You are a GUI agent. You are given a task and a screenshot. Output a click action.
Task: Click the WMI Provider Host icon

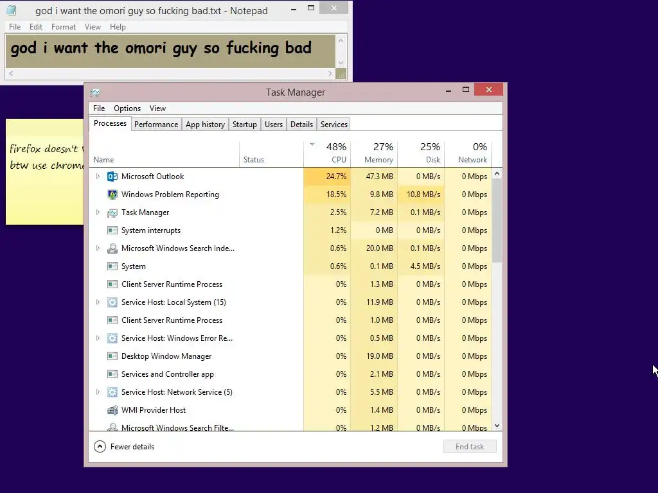pos(112,410)
